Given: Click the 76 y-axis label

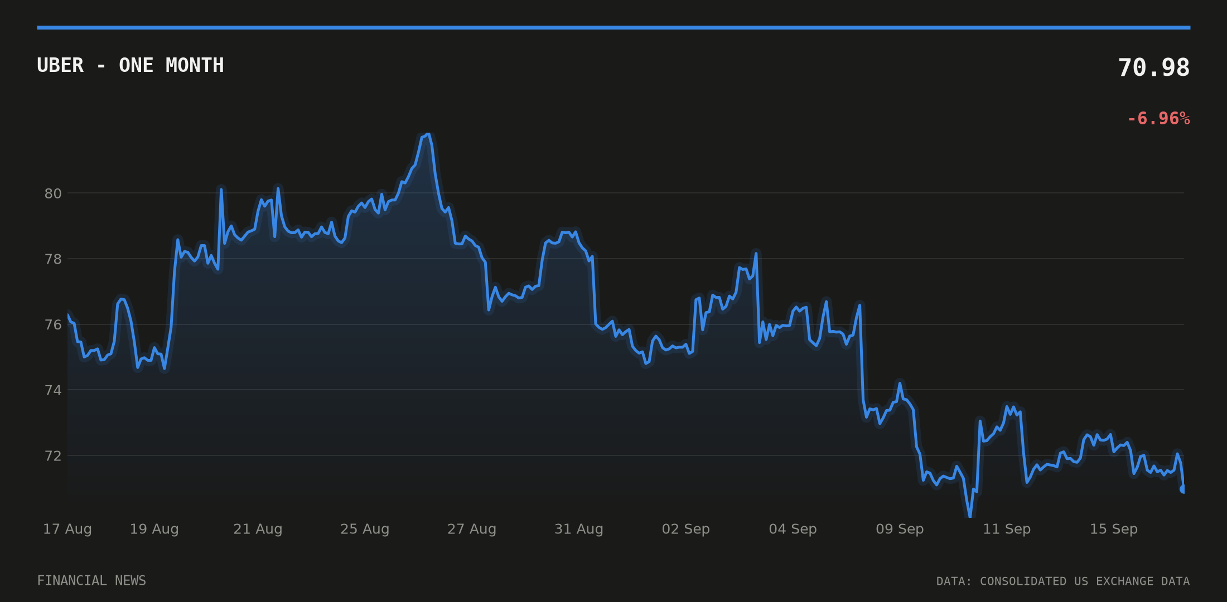Looking at the screenshot, I should click(x=53, y=325).
